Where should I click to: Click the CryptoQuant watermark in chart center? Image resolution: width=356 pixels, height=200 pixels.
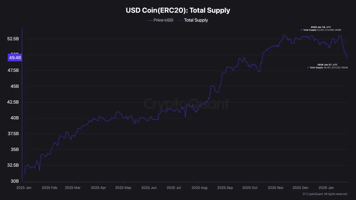[x=186, y=104]
